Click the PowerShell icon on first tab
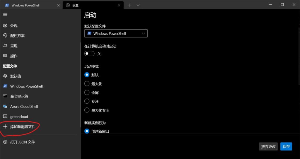Screen dimensions: 300x159 [7, 5]
